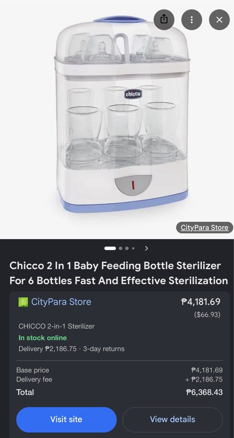
Task: Open the three-dot more options menu
Action: click(x=191, y=19)
